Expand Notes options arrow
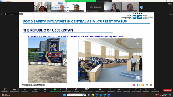173x97 pixels. point(149,90)
